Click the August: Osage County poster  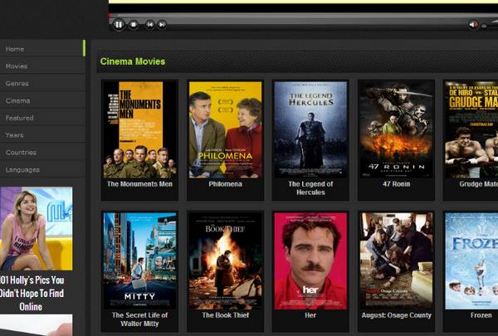(x=396, y=261)
